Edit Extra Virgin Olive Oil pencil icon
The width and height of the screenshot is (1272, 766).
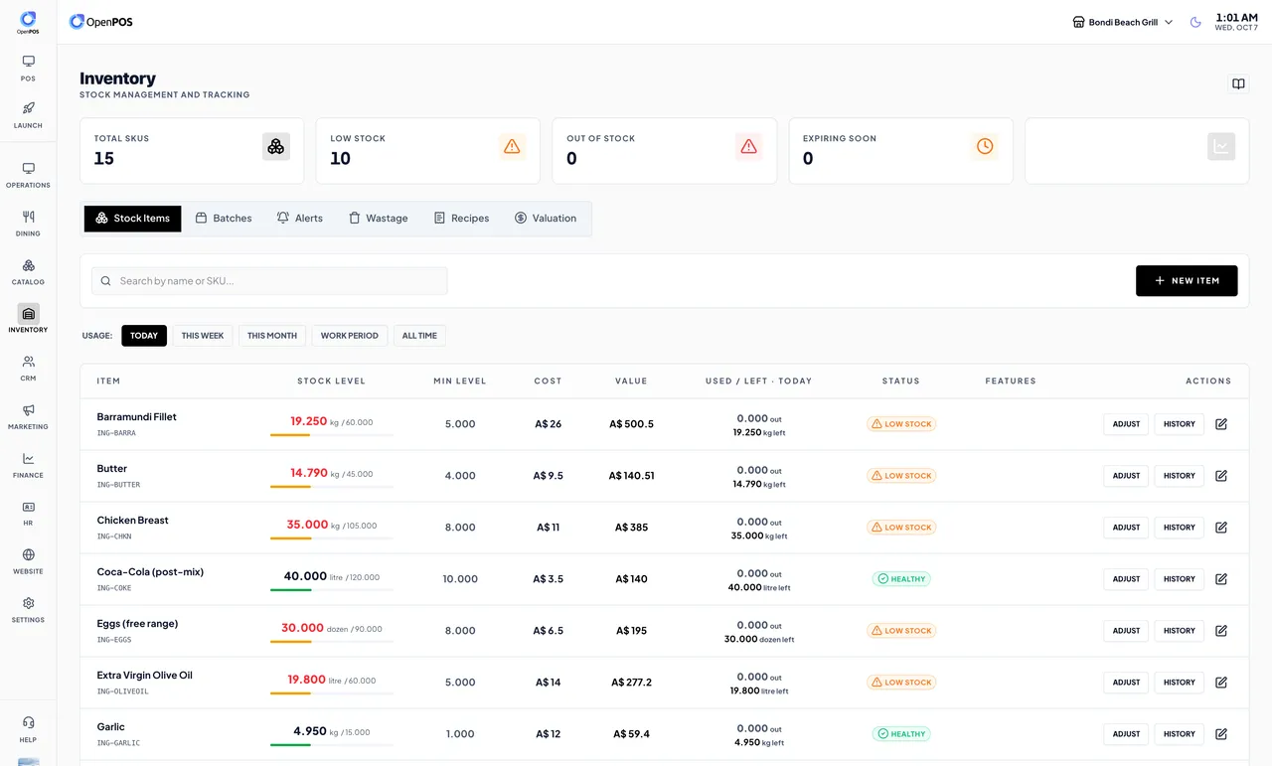(1221, 683)
